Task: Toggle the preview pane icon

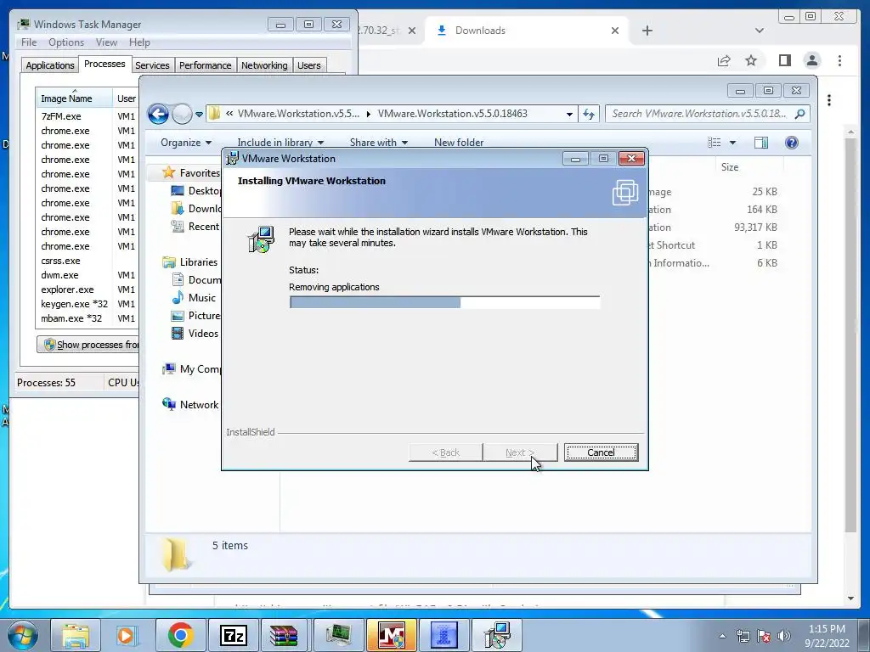Action: coord(761,143)
